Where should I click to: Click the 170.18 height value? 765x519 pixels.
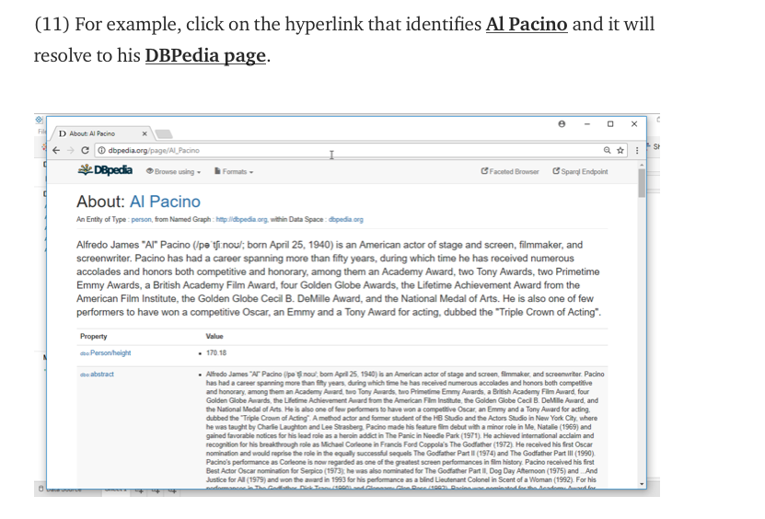coord(216,353)
